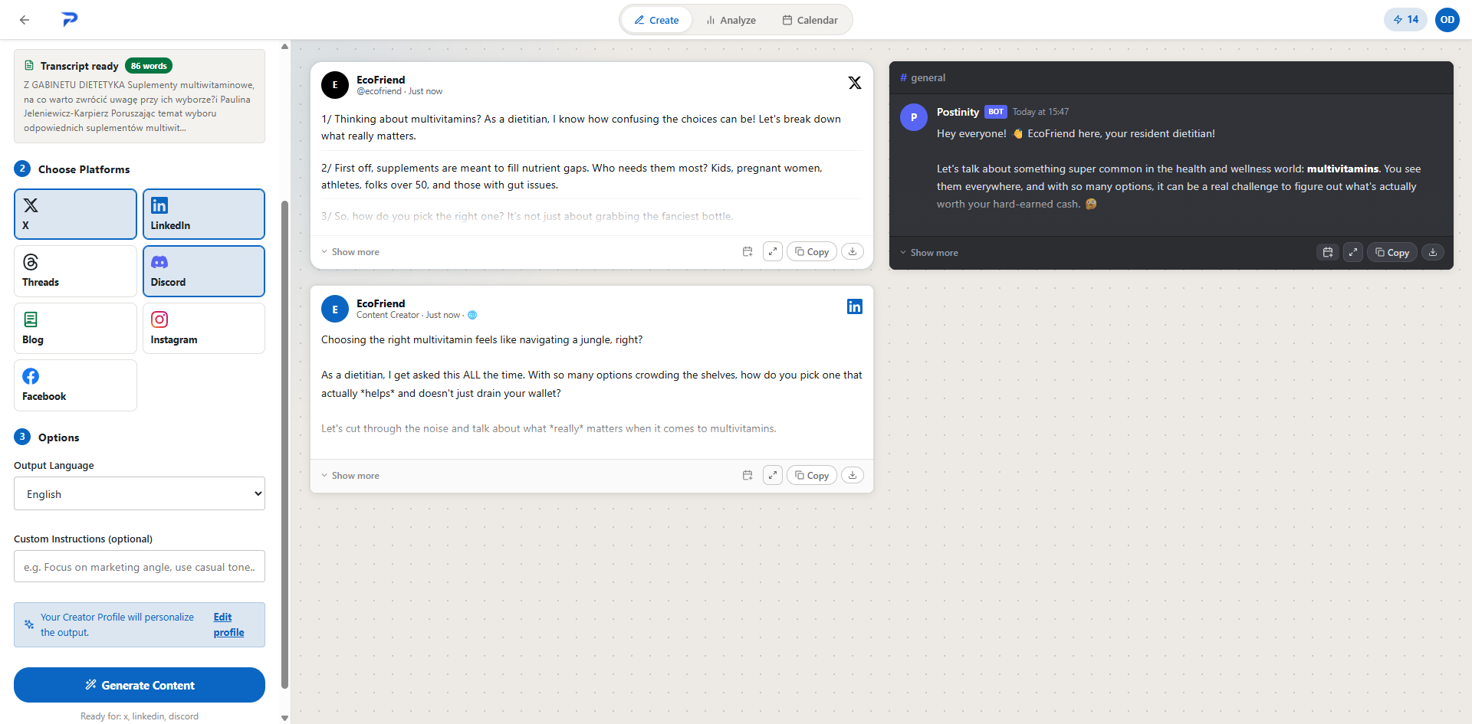Screen dimensions: 1472x724
Task: Expand the Discord post to fullscreen
Action: [x=1353, y=253]
